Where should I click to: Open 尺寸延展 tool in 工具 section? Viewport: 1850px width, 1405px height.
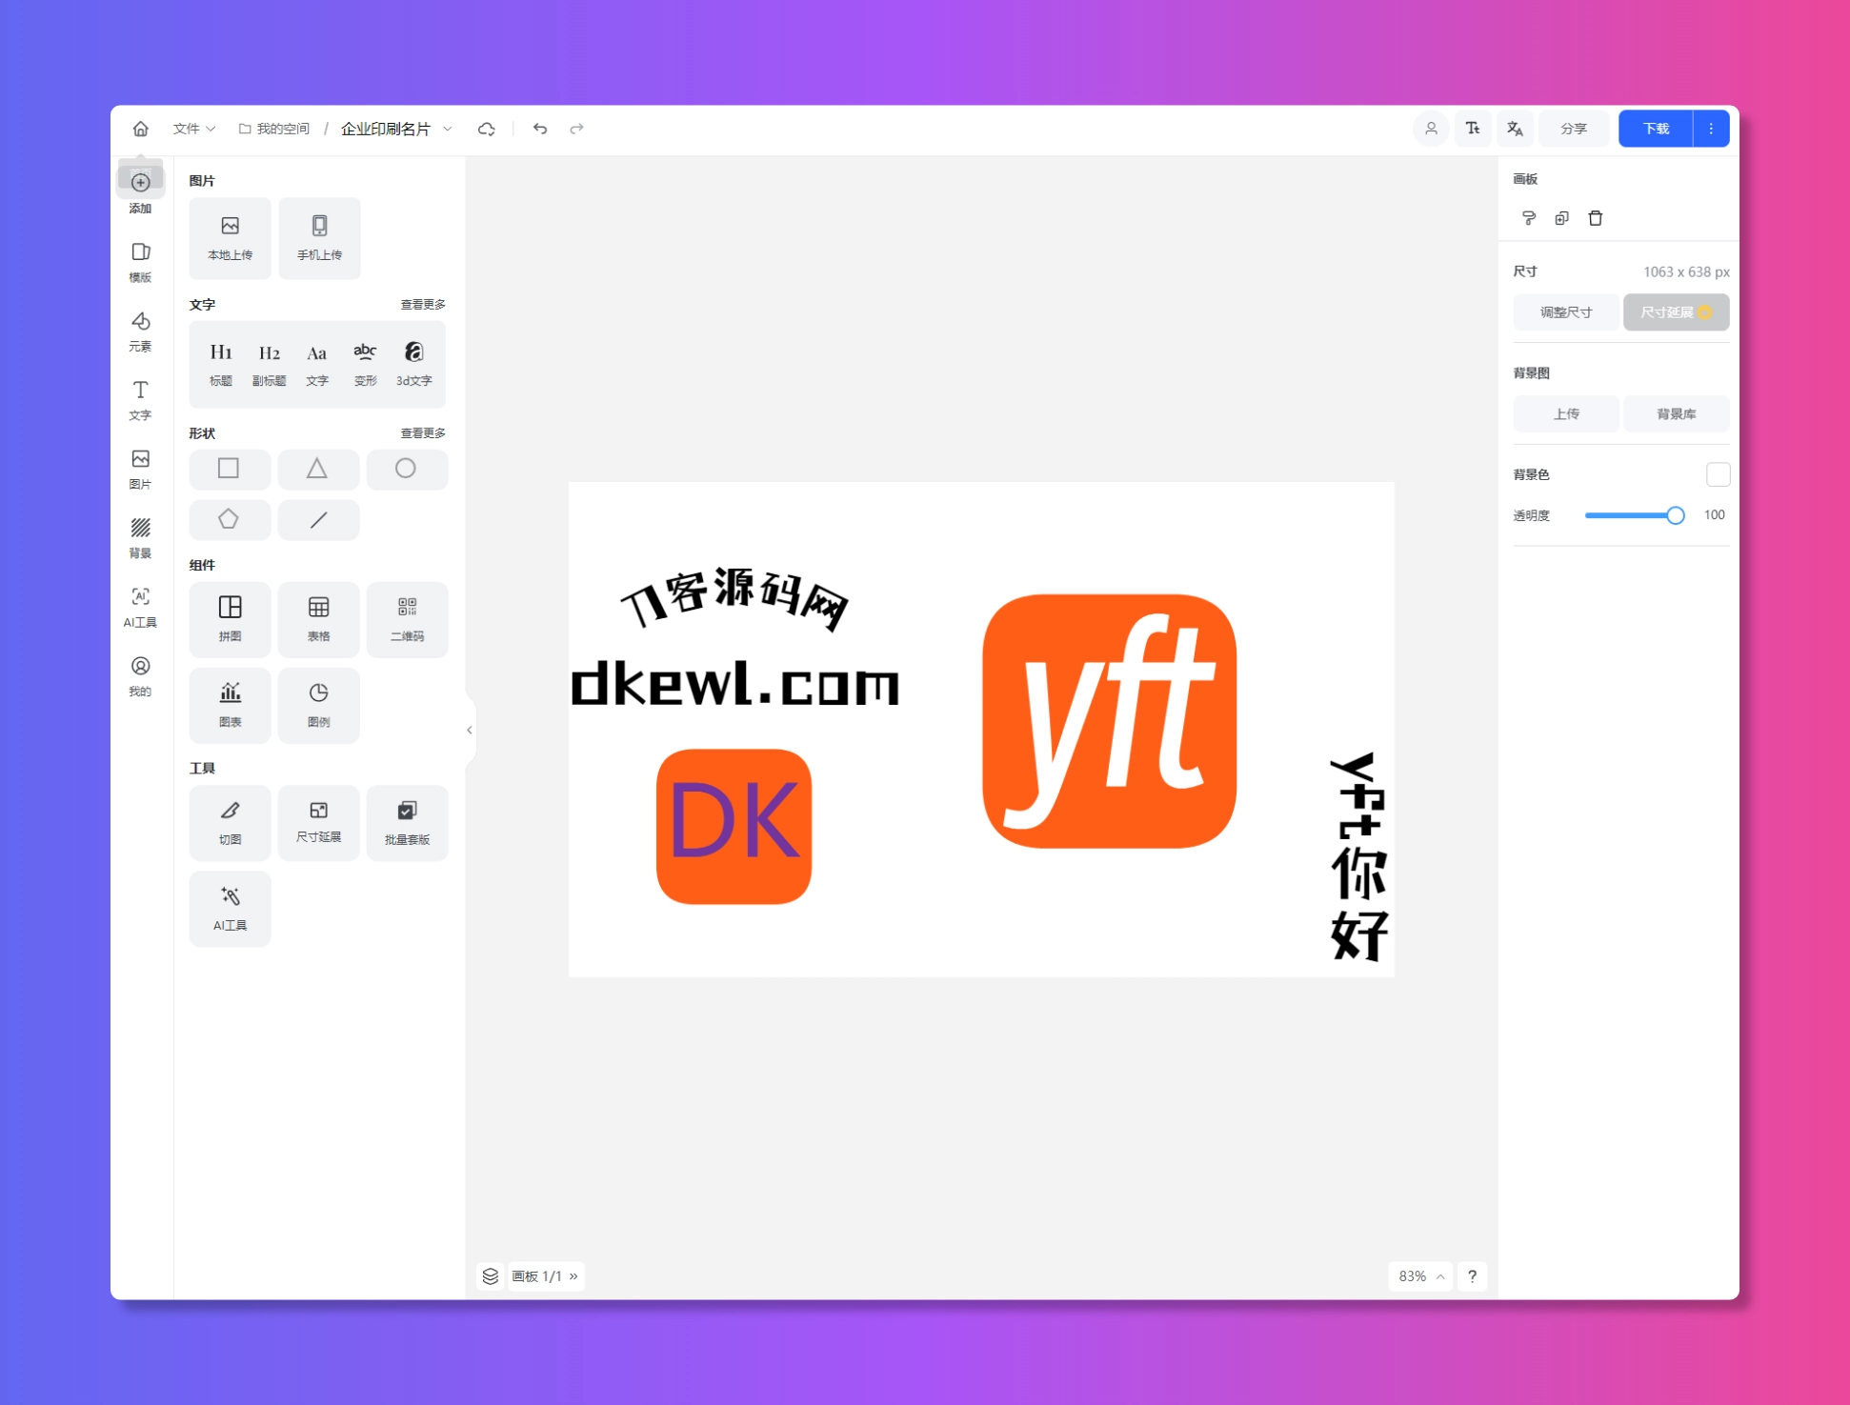click(318, 823)
